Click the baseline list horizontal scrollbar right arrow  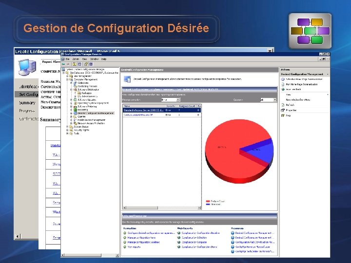point(199,208)
